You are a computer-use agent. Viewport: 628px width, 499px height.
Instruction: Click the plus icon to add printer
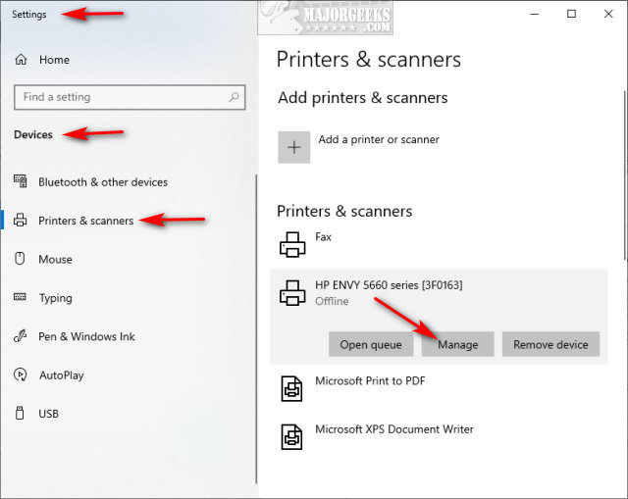tap(294, 147)
